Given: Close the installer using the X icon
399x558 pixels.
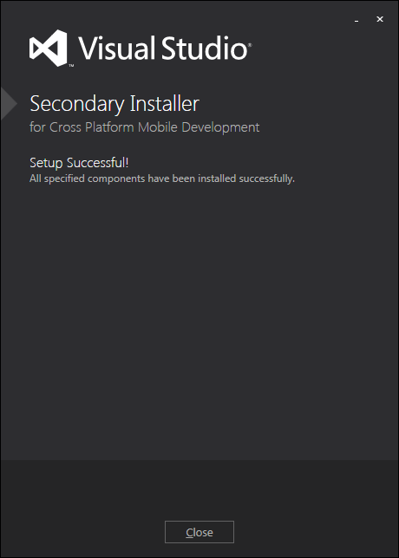Looking at the screenshot, I should (380, 19).
